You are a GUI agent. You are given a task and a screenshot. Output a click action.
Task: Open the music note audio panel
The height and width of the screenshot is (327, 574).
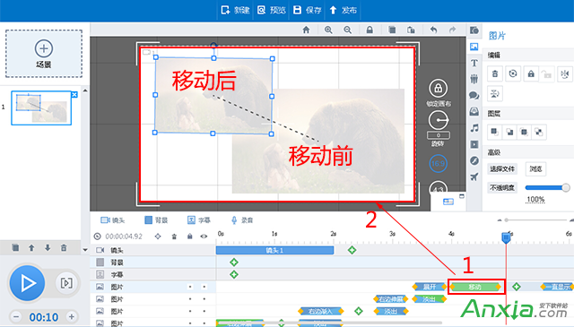coord(474,127)
